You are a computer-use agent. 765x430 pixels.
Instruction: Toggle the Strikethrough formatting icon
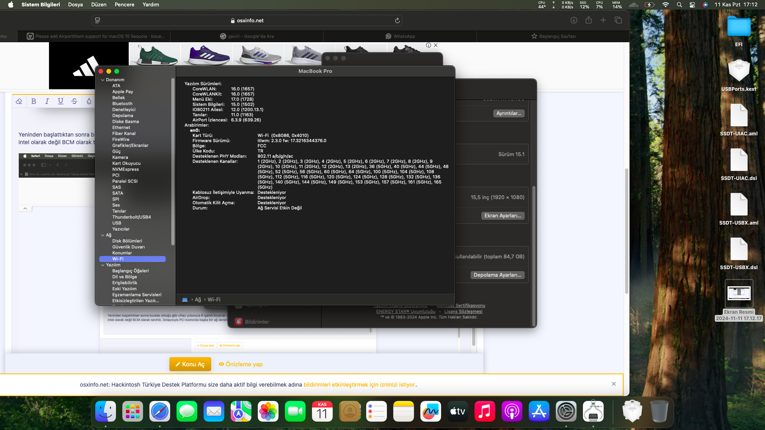[x=74, y=101]
